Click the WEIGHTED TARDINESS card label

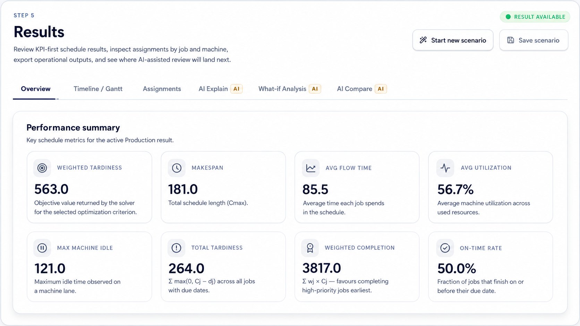[x=89, y=168]
